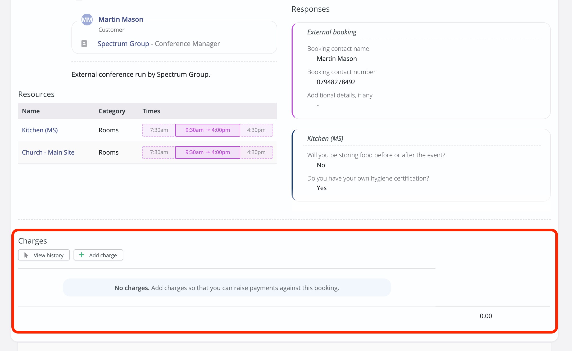
Task: Click the External booking section title
Action: [332, 32]
